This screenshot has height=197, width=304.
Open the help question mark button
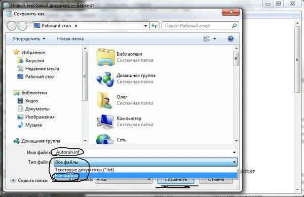[x=231, y=38]
